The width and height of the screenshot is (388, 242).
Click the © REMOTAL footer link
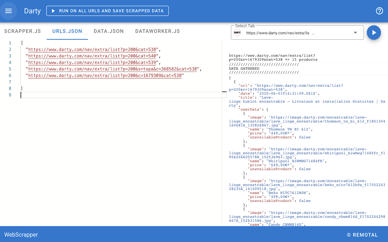pos(362,235)
